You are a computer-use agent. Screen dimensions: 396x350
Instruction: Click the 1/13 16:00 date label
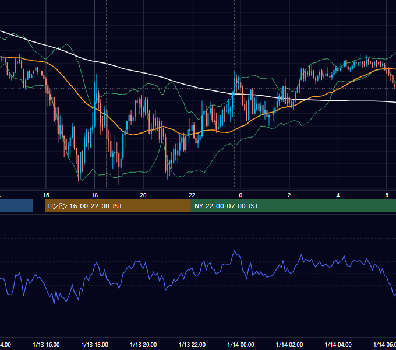(46, 344)
